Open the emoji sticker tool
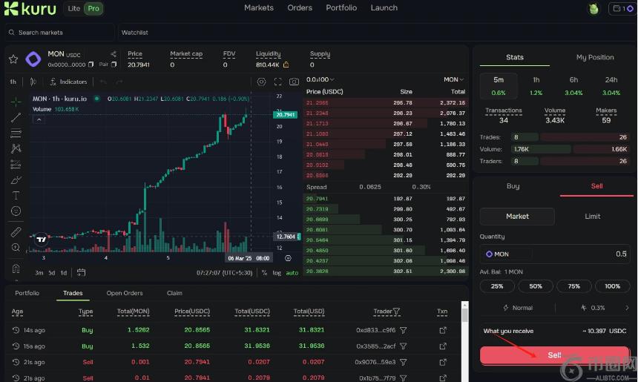Screen dimensions: 638x382 tap(16, 211)
